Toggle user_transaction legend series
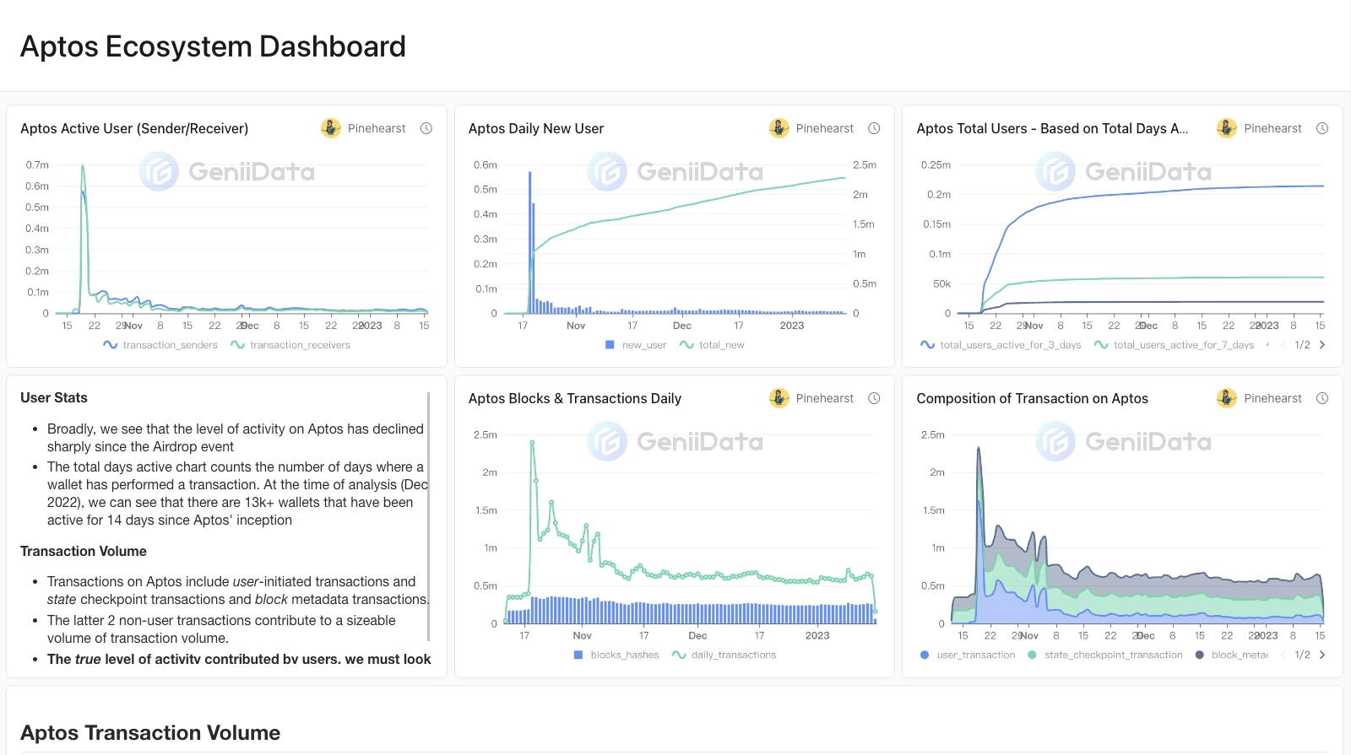 (968, 655)
